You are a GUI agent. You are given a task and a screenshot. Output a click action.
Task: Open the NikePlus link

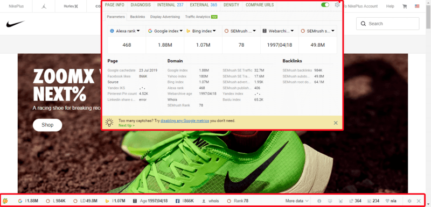click(x=16, y=6)
